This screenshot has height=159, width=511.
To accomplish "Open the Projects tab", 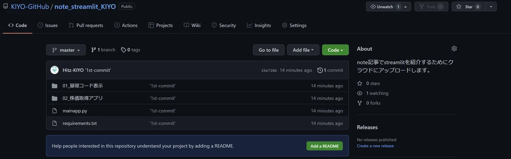I will [161, 25].
